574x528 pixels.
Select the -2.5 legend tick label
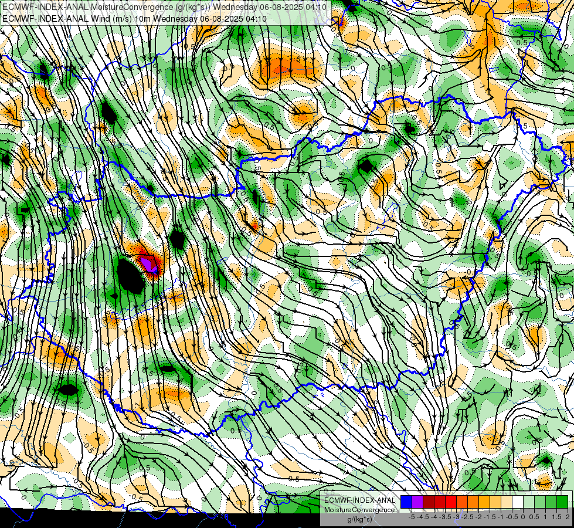point(468,517)
